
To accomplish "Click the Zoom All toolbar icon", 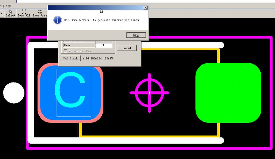I will tap(24, 13).
